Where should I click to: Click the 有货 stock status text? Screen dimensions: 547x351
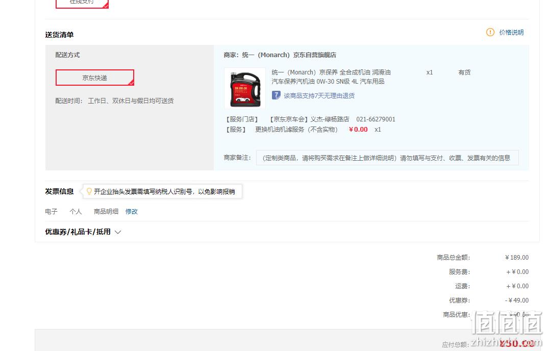click(x=464, y=72)
